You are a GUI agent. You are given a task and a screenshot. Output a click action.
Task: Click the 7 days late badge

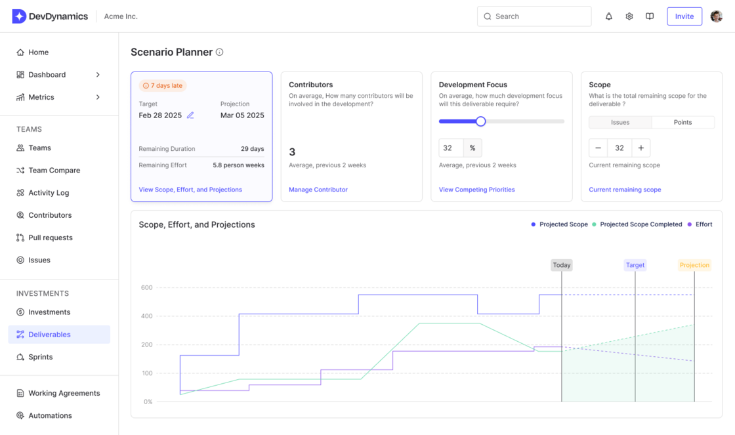tap(163, 86)
